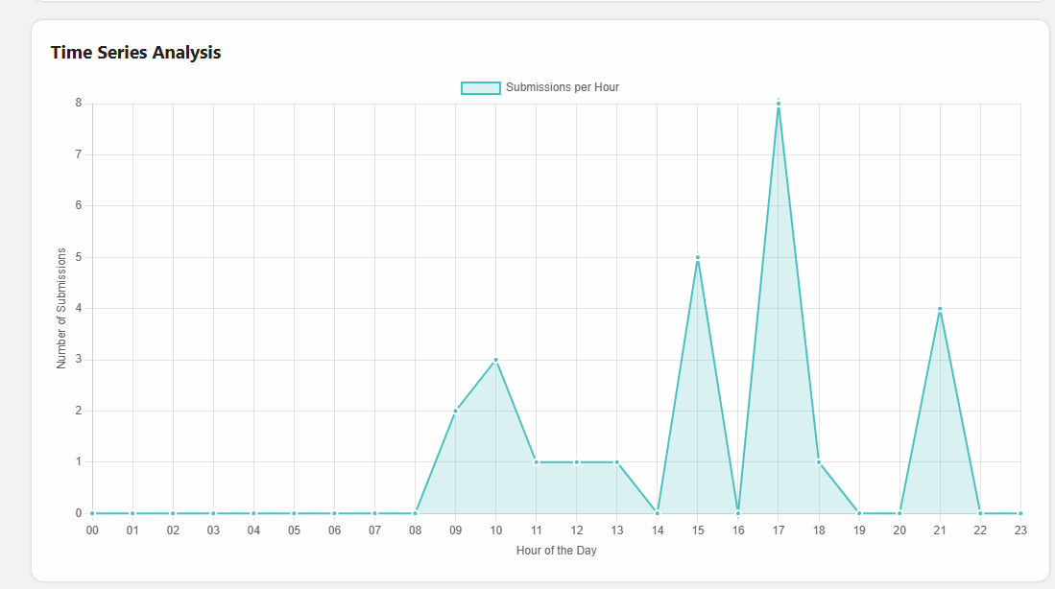Image resolution: width=1055 pixels, height=589 pixels.
Task: Select the hour 21 data point
Action: [x=940, y=309]
